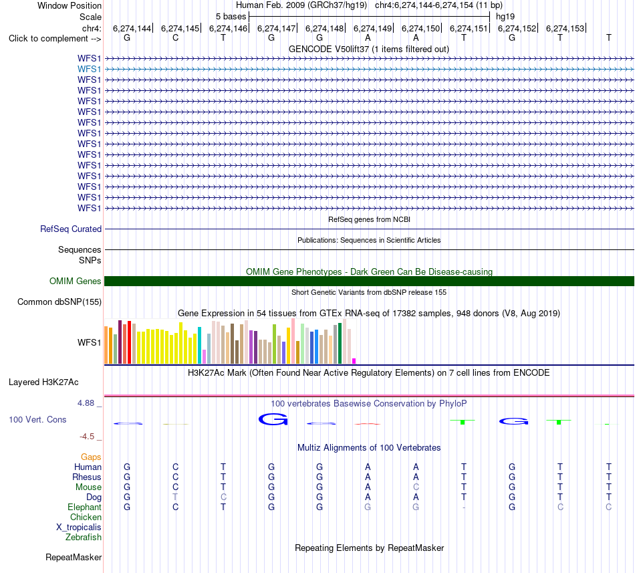This screenshot has height=573, width=635.
Task: Click the Multiz Alignments of 100 Vertebrates title
Action: (369, 447)
